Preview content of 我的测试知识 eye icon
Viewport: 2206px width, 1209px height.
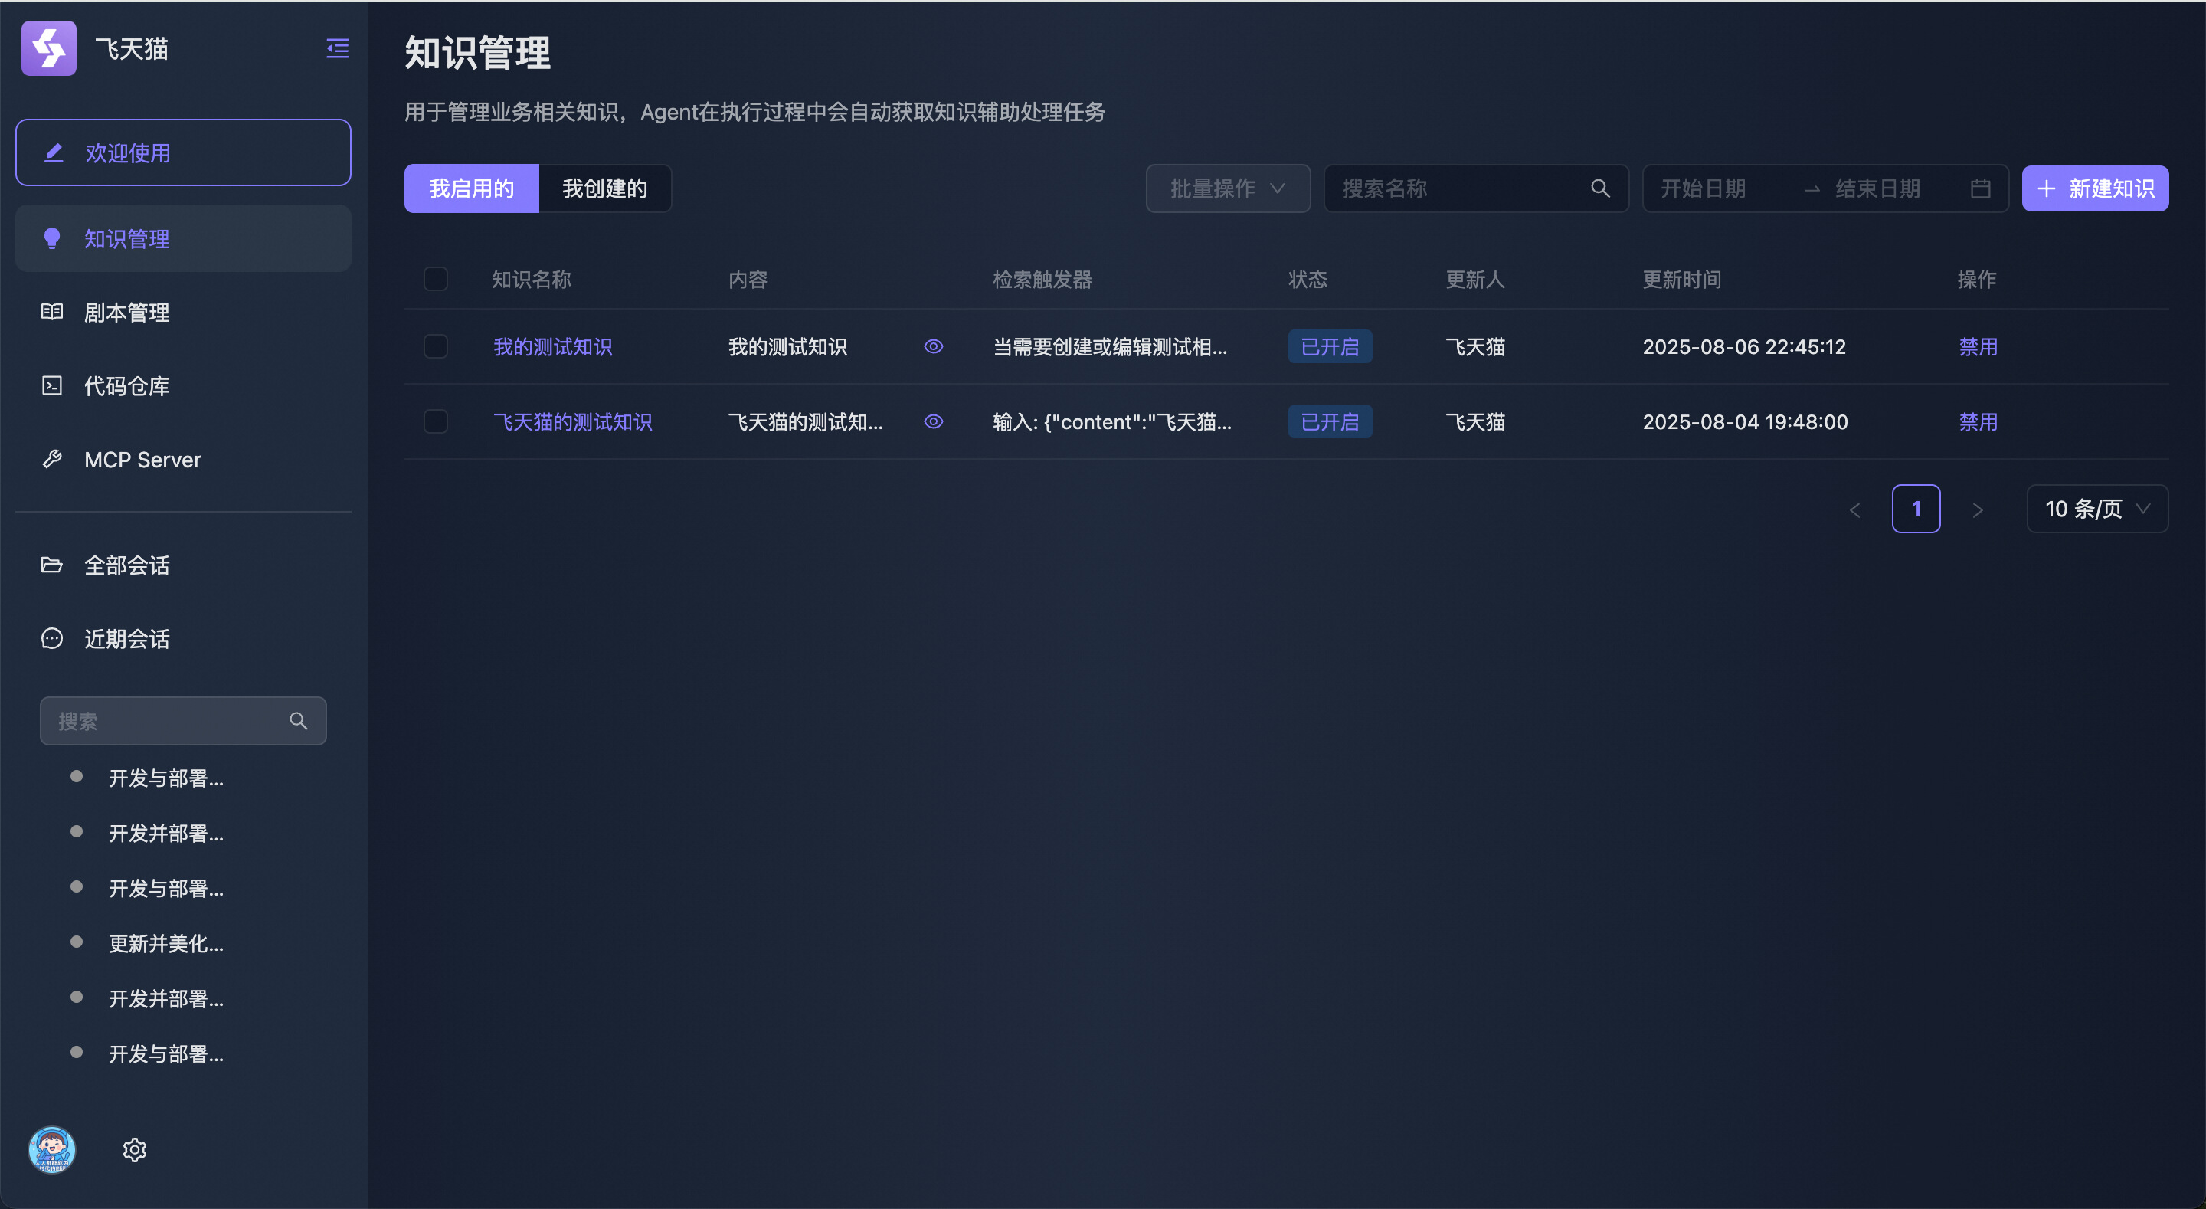pyautogui.click(x=934, y=346)
